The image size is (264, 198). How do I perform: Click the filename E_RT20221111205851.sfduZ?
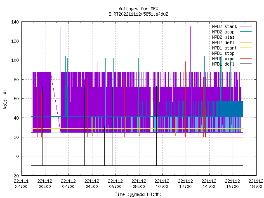138,14
